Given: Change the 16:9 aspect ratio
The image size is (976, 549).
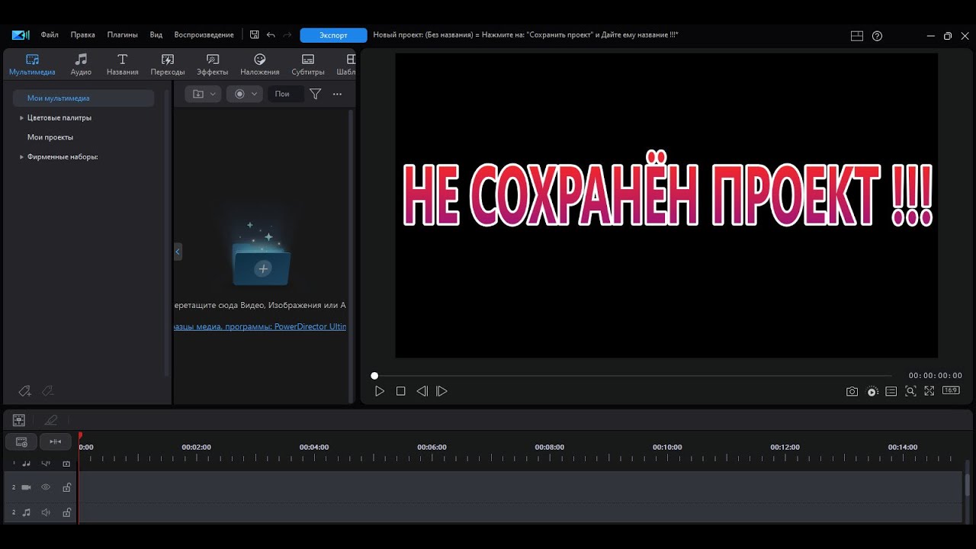Looking at the screenshot, I should 951,390.
